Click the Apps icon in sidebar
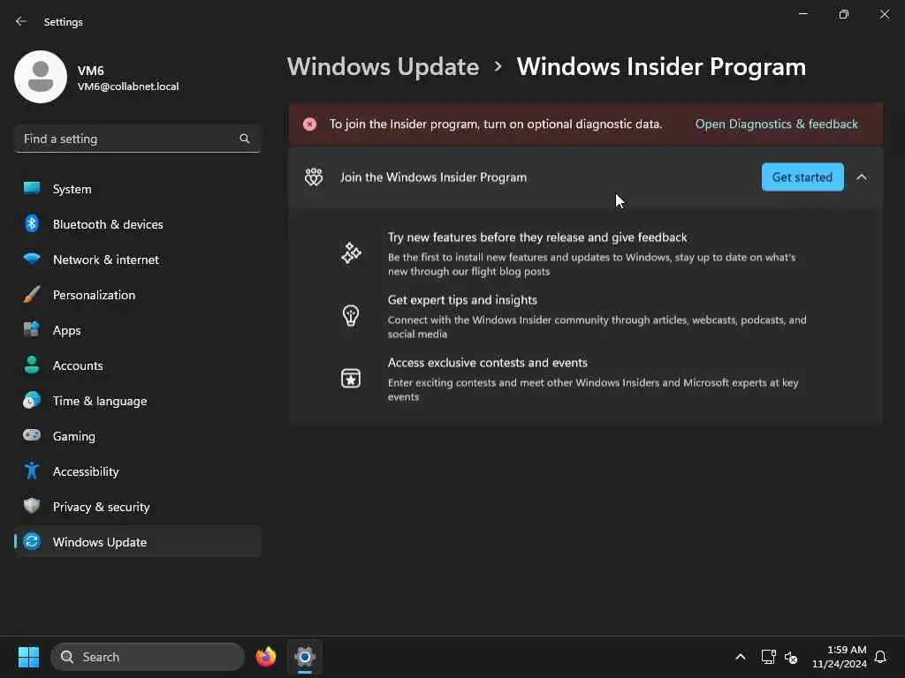This screenshot has width=905, height=678. pos(32,329)
